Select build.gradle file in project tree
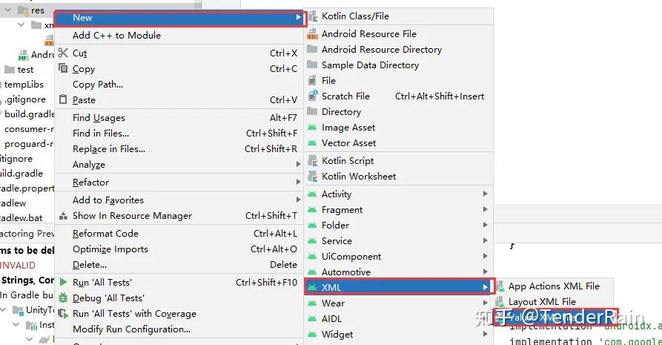 (x=30, y=114)
